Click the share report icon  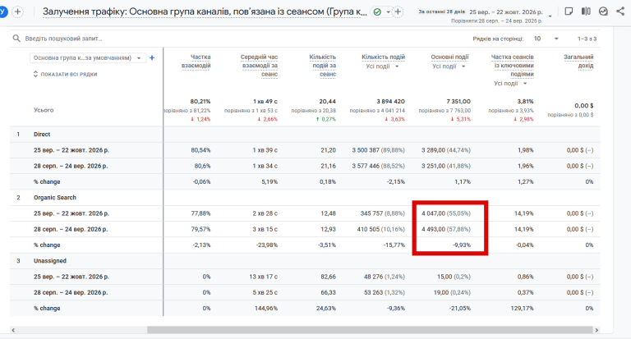pos(620,11)
